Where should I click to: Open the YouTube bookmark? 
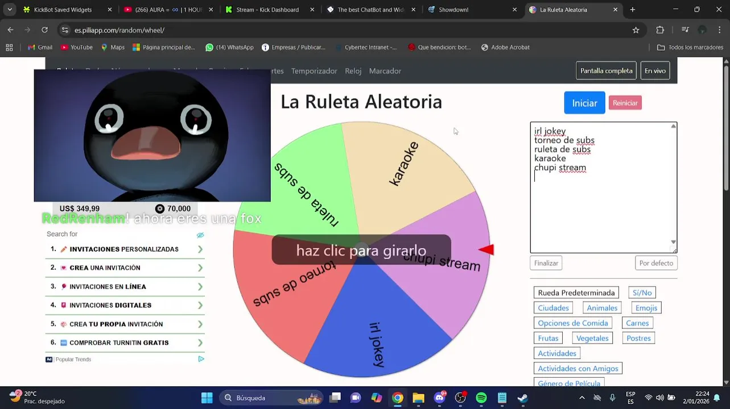point(76,47)
